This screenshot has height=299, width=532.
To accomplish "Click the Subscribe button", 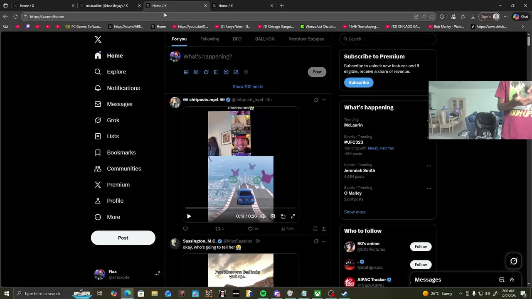I will 359,83.
